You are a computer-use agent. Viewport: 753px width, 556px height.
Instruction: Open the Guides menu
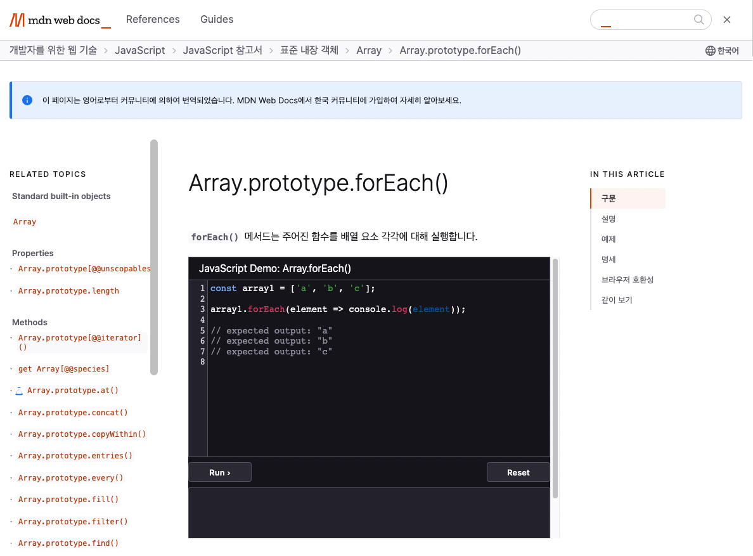point(217,20)
